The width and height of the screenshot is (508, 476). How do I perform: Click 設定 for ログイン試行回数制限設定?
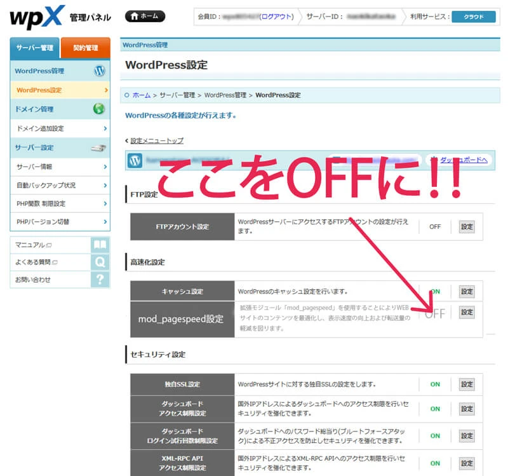(x=467, y=436)
